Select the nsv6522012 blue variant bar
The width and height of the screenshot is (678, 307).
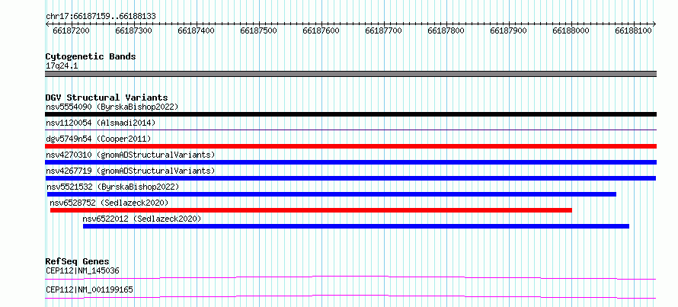coord(356,226)
